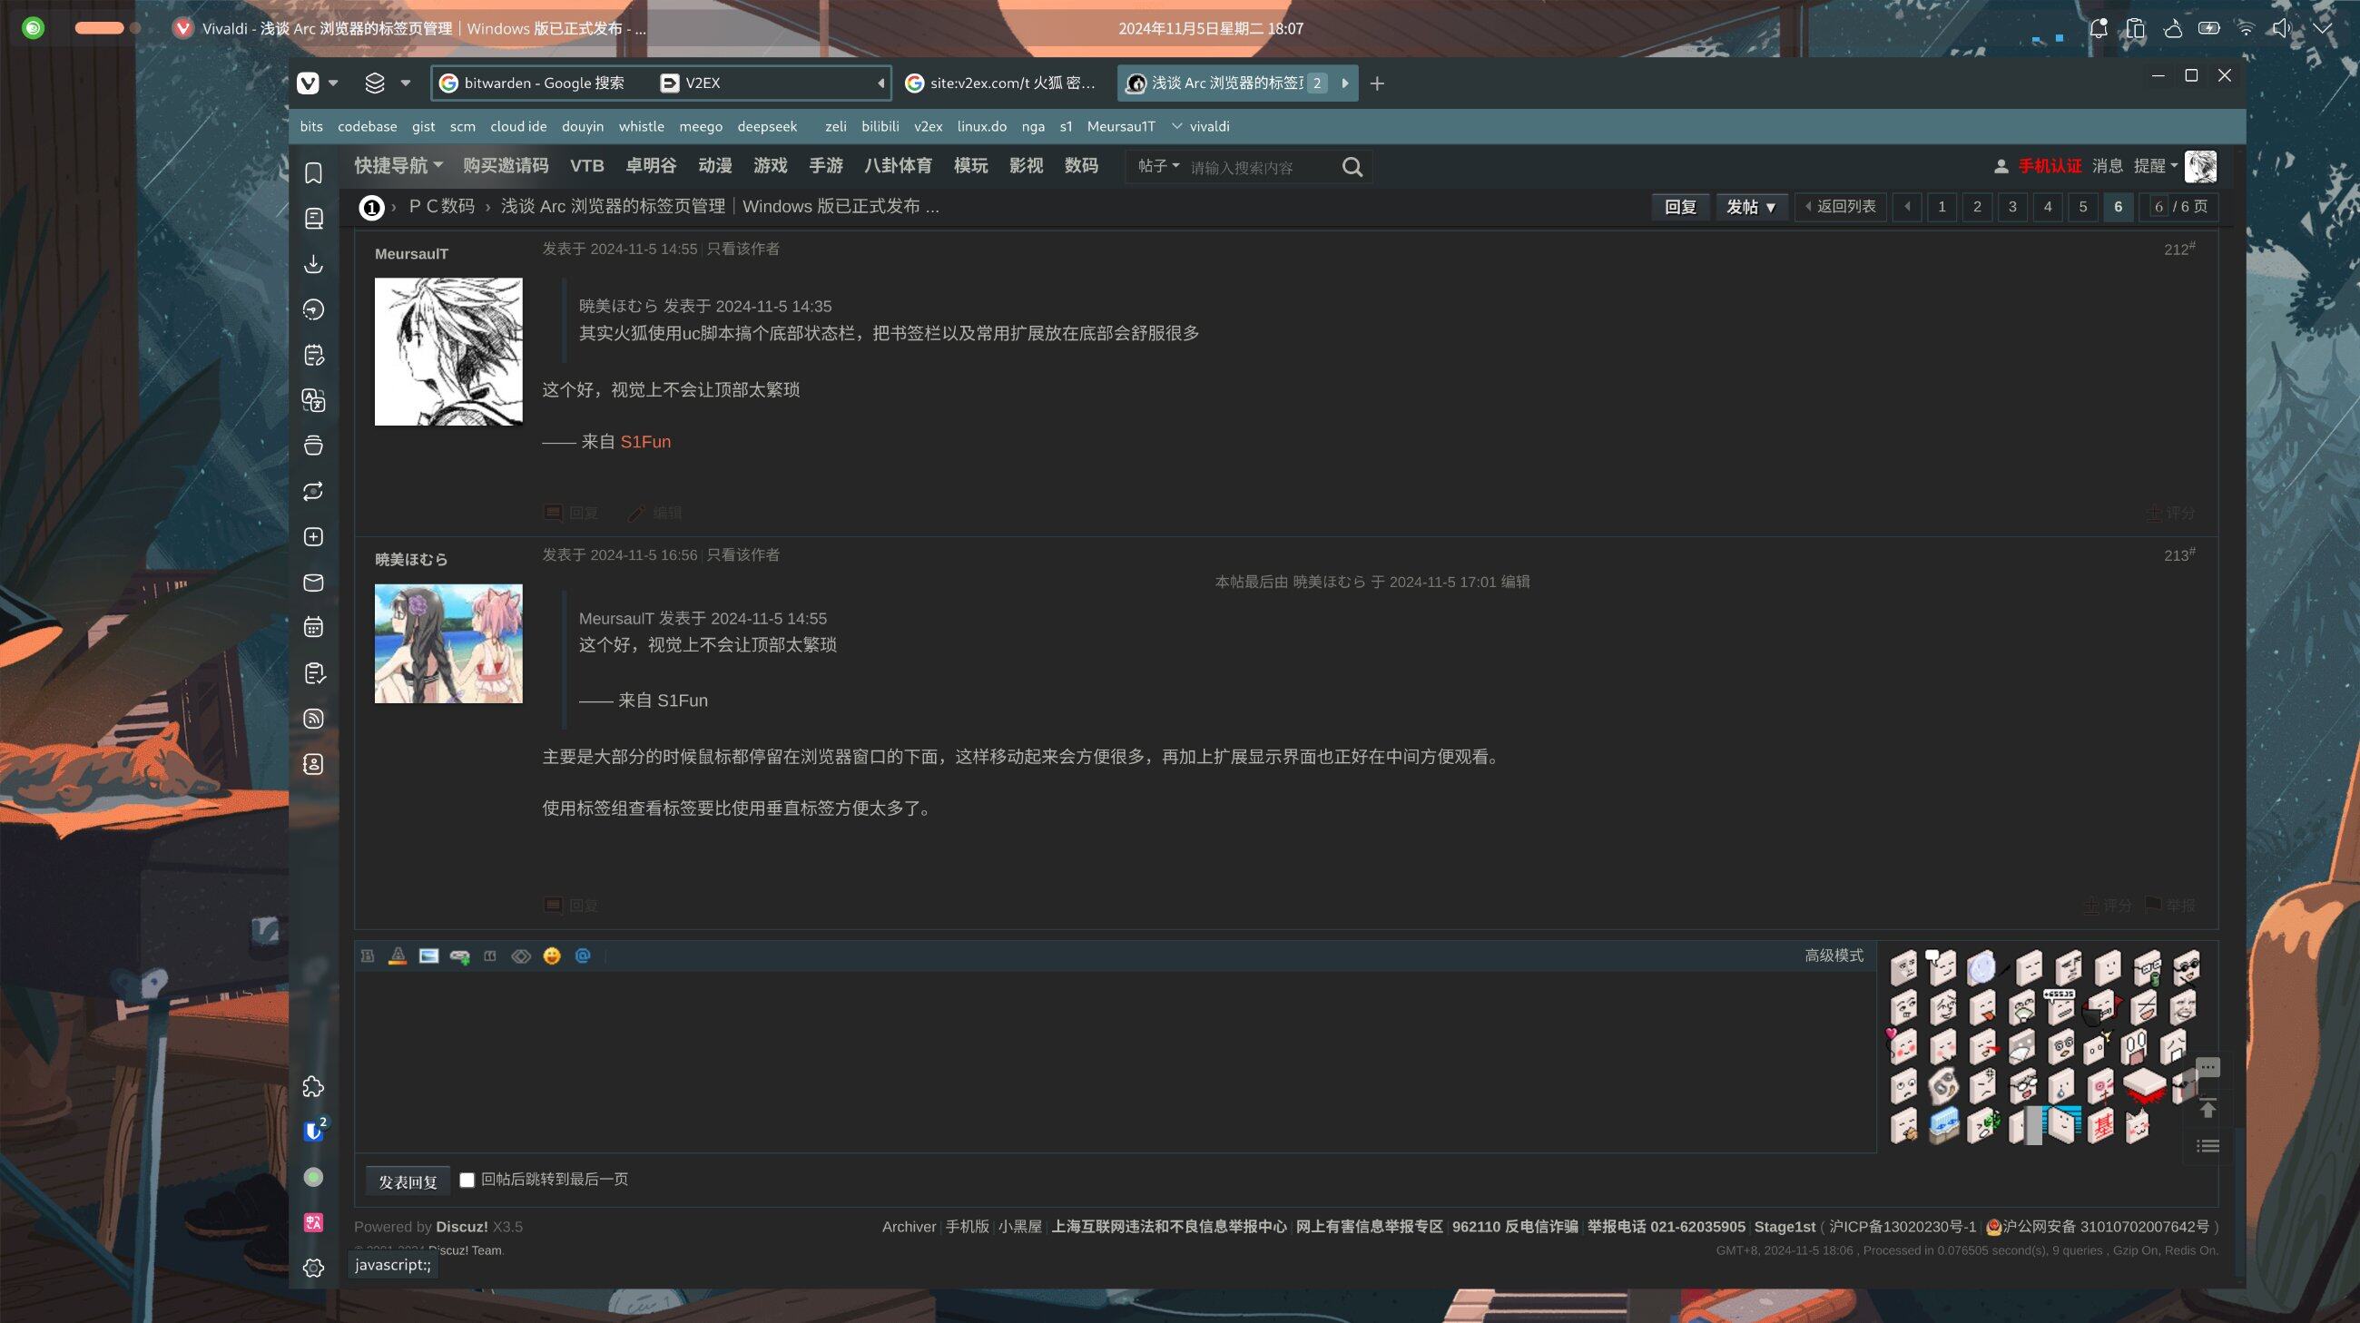Screen dimensions: 2360x1323
Task: Open smiley picker in reply editor
Action: click(x=552, y=955)
